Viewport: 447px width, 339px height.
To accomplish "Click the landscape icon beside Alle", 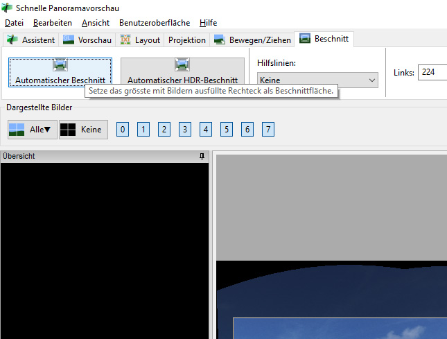I will (17, 130).
